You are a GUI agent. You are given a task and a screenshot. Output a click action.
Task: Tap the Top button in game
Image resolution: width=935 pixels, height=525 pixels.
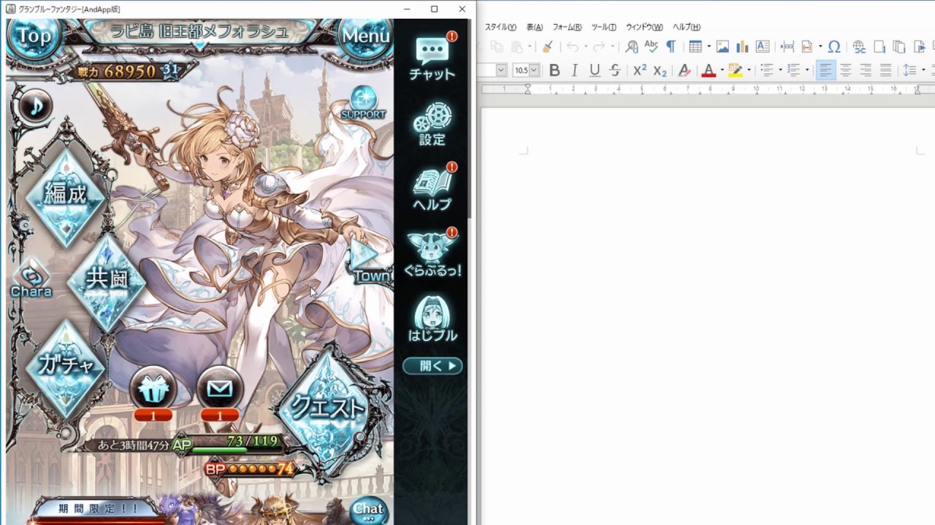[34, 36]
